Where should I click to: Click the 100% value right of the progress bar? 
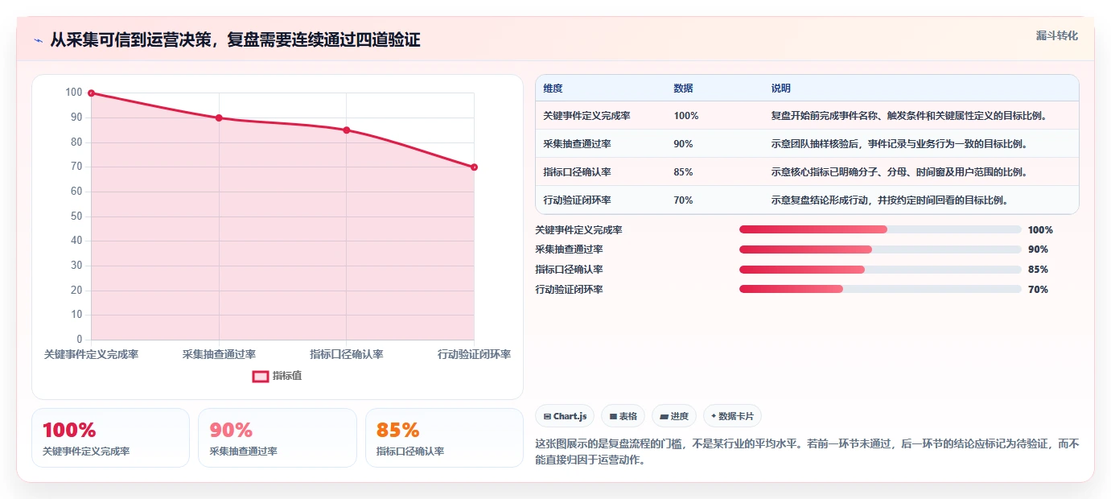click(x=1040, y=230)
